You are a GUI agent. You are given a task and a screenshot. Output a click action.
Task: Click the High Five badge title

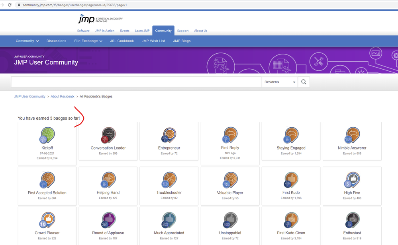pyautogui.click(x=352, y=193)
